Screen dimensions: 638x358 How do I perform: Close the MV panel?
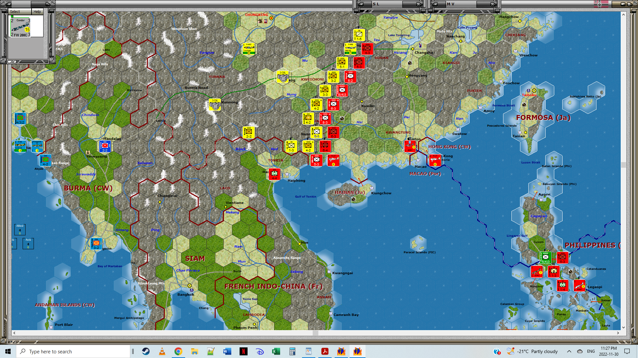point(493,4)
